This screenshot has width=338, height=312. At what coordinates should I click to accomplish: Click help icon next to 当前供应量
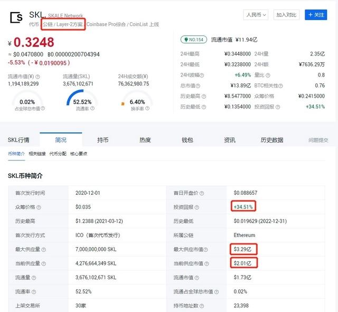(x=43, y=263)
